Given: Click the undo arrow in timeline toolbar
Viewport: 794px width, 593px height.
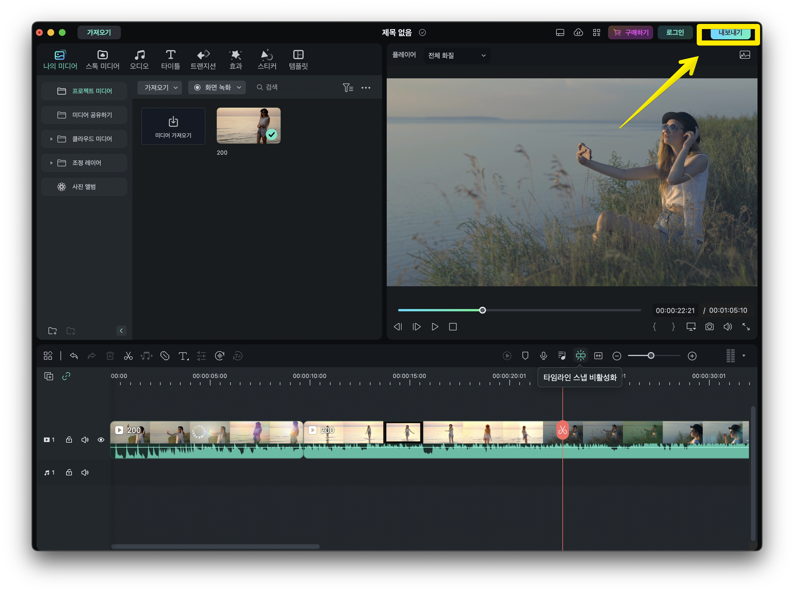Looking at the screenshot, I should (x=74, y=356).
